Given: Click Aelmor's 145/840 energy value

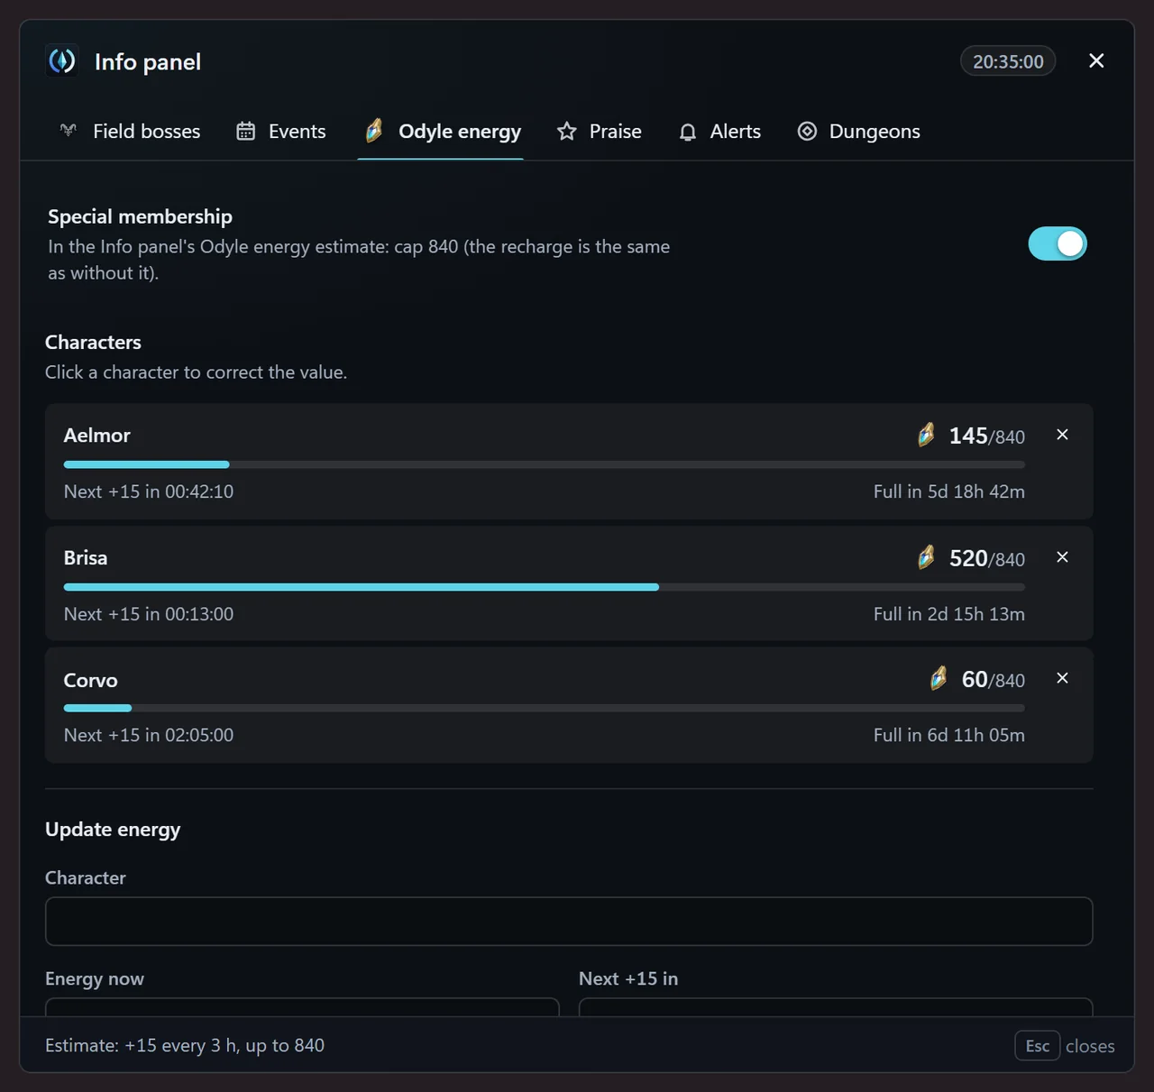Looking at the screenshot, I should pos(987,436).
